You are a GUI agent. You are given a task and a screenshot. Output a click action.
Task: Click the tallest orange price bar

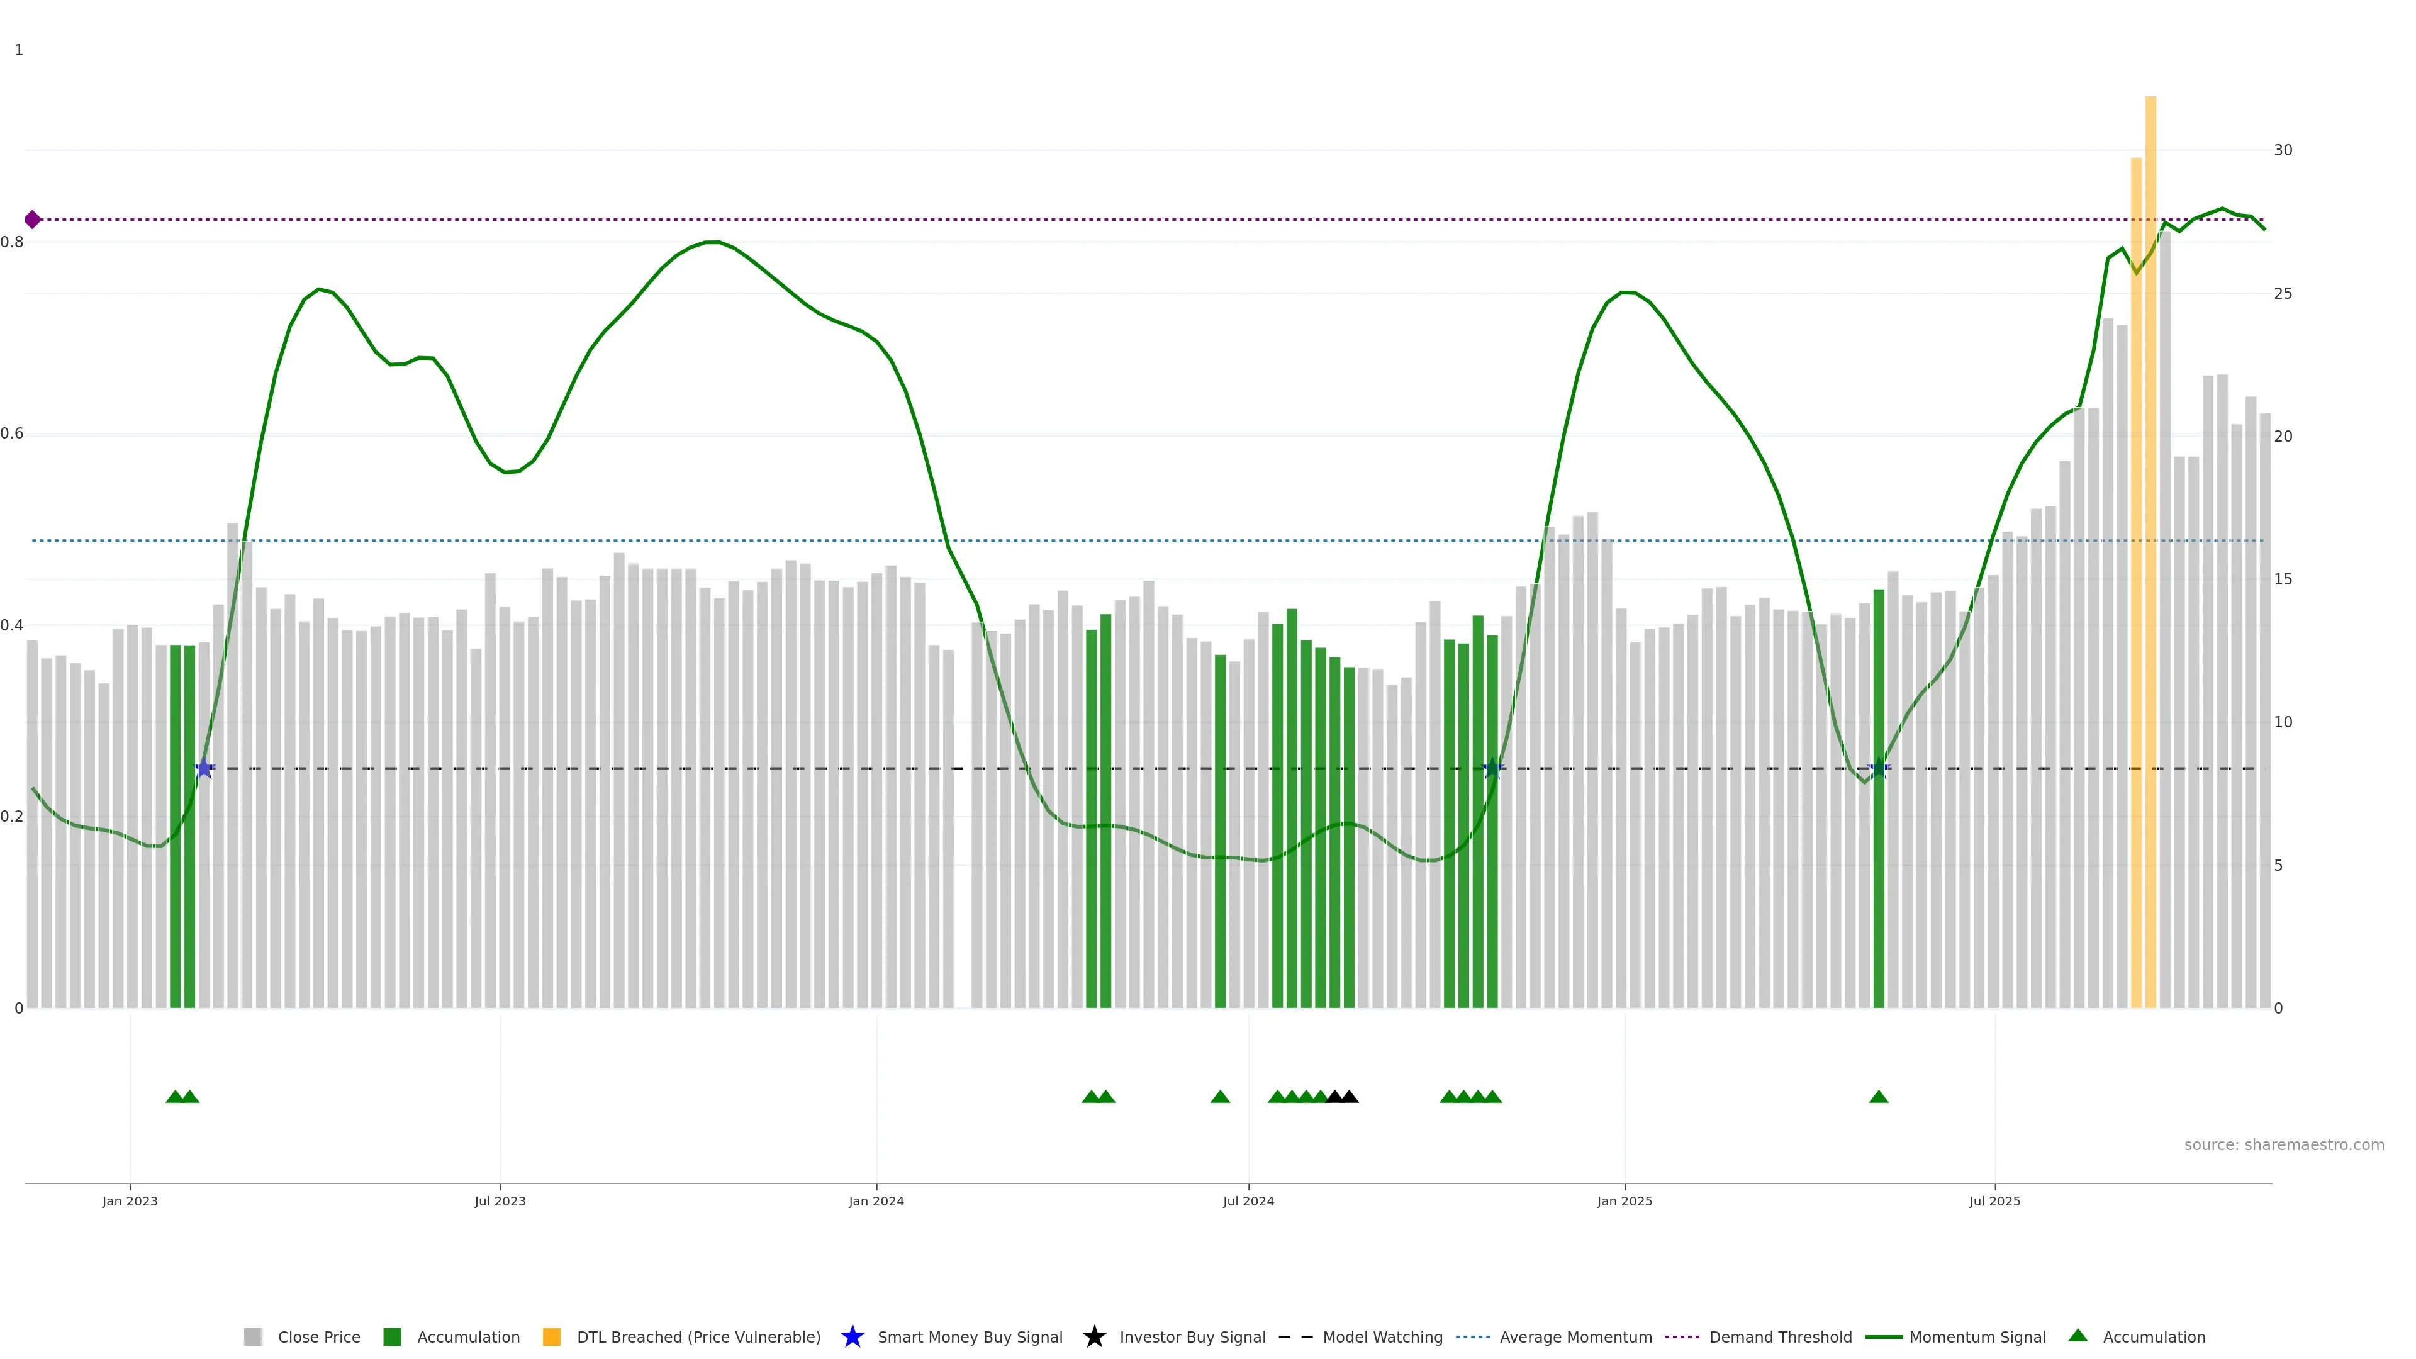[2150, 562]
